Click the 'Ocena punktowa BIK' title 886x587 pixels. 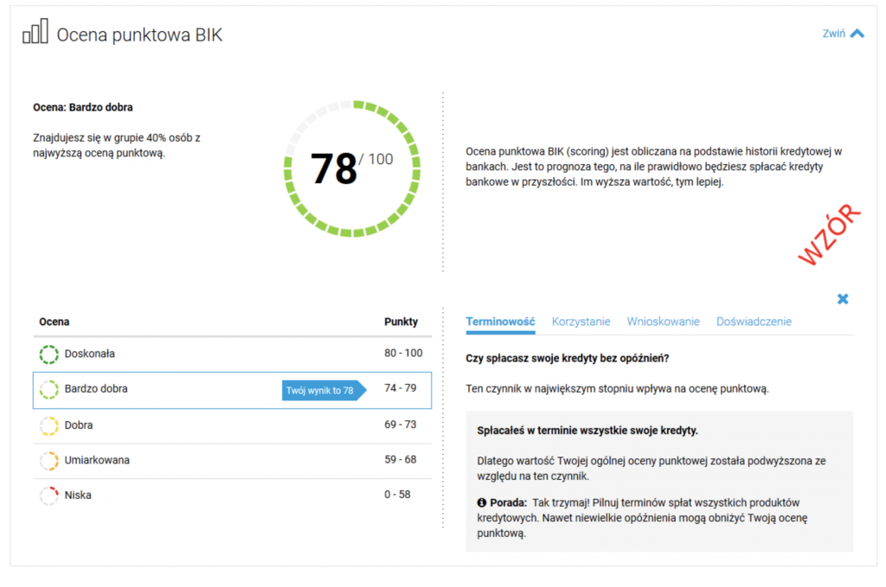coord(139,35)
